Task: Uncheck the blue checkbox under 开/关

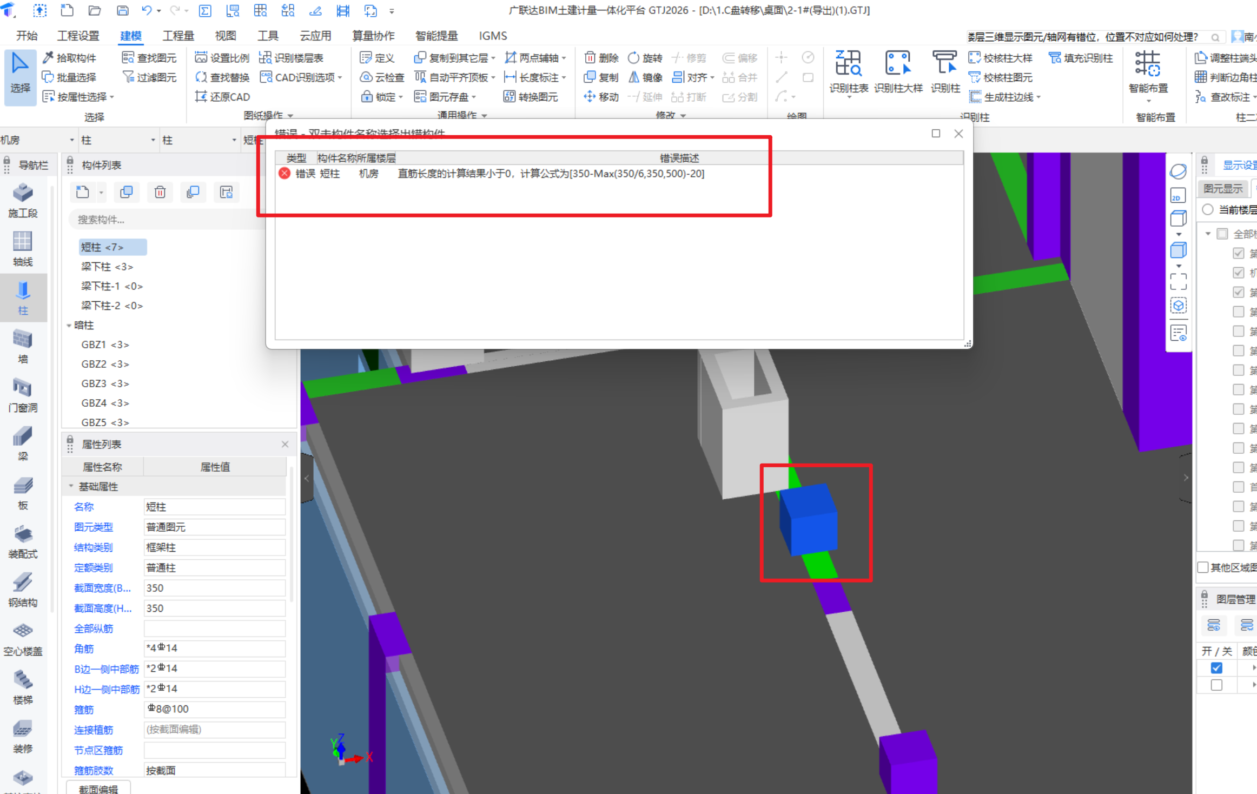Action: point(1216,668)
